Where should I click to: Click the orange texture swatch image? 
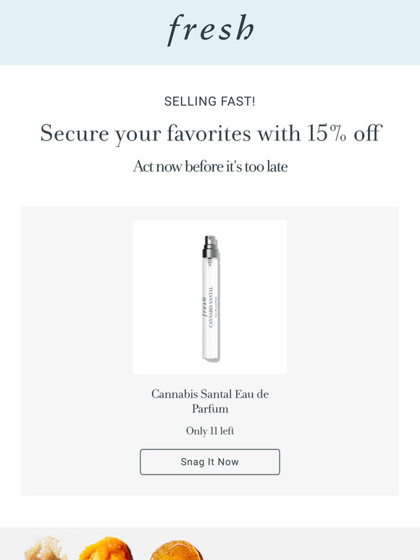tap(106, 548)
